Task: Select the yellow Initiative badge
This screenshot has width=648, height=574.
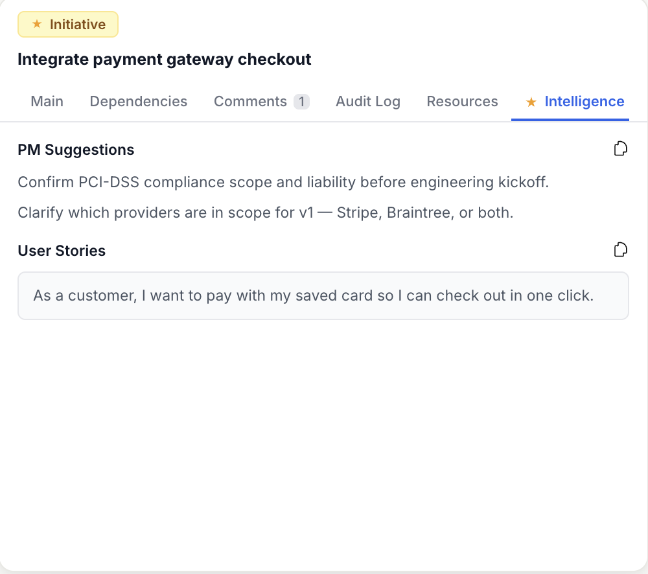Action: pyautogui.click(x=67, y=24)
